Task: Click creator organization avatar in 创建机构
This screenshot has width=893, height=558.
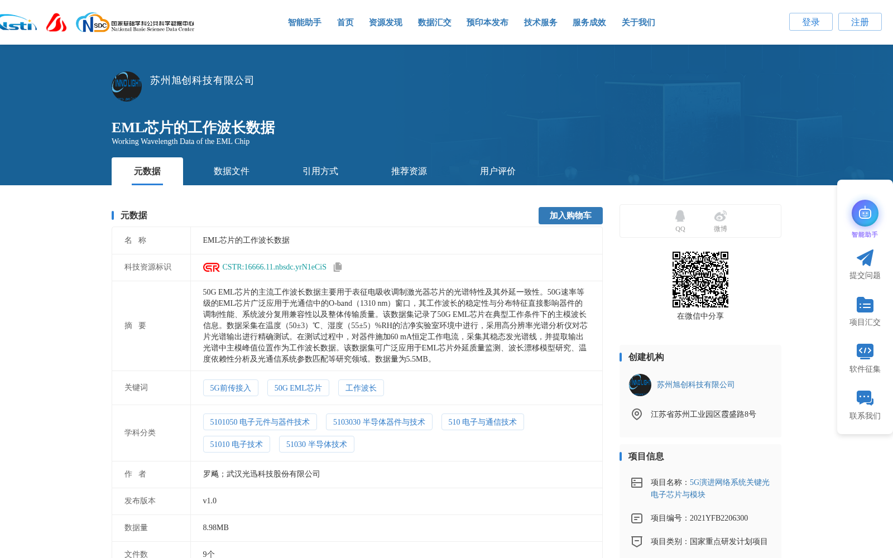Action: point(640,385)
